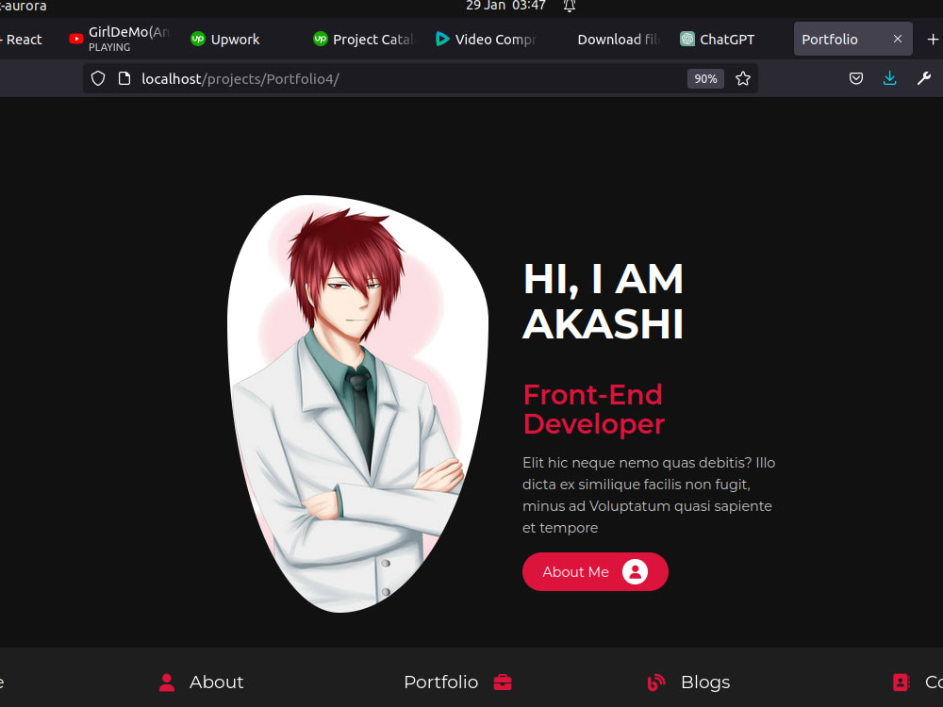Close the Portfolio tab
The image size is (943, 707).
click(x=898, y=39)
